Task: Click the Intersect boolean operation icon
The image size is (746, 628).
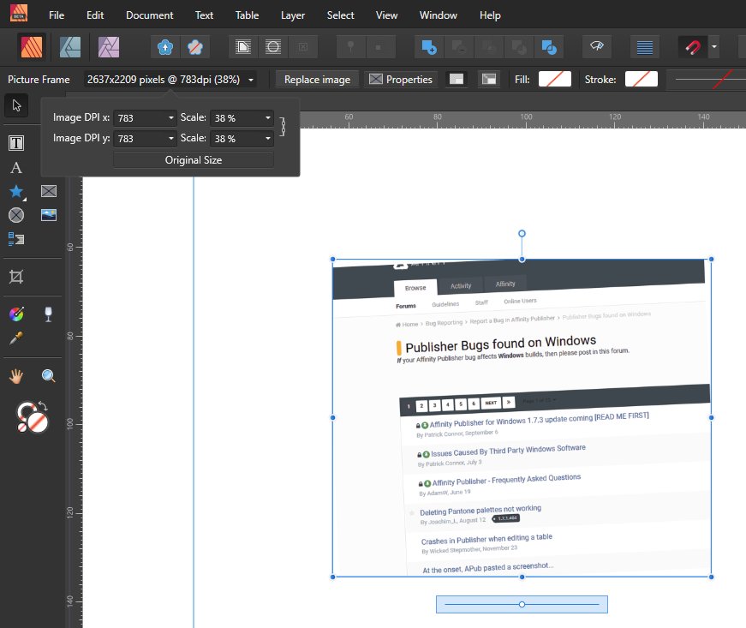Action: pyautogui.click(x=488, y=47)
